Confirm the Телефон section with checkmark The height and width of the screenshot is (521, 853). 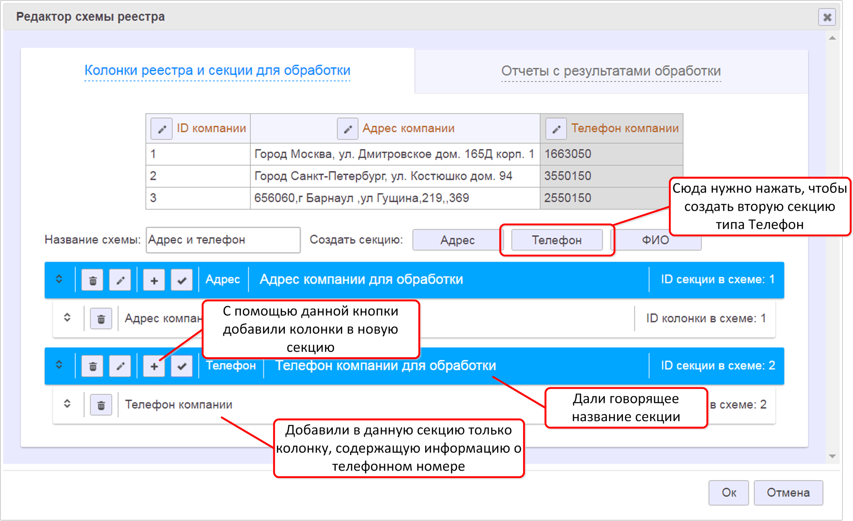[182, 366]
